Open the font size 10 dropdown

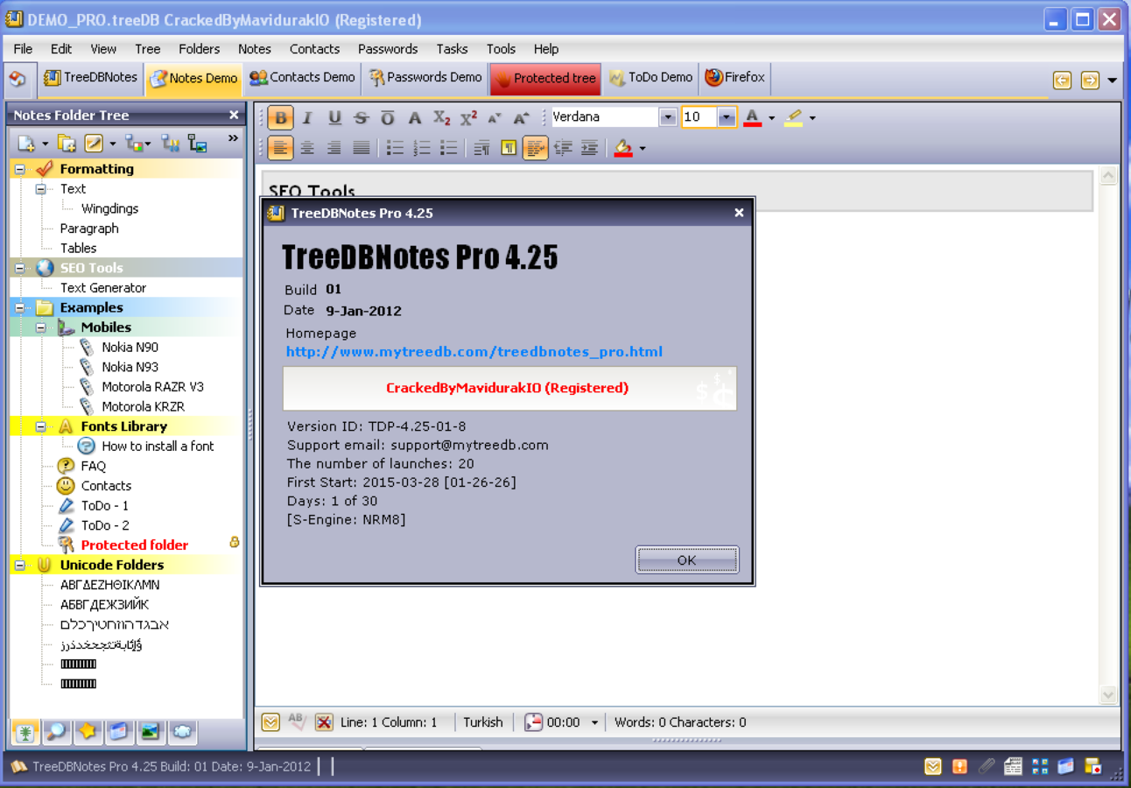coord(727,117)
